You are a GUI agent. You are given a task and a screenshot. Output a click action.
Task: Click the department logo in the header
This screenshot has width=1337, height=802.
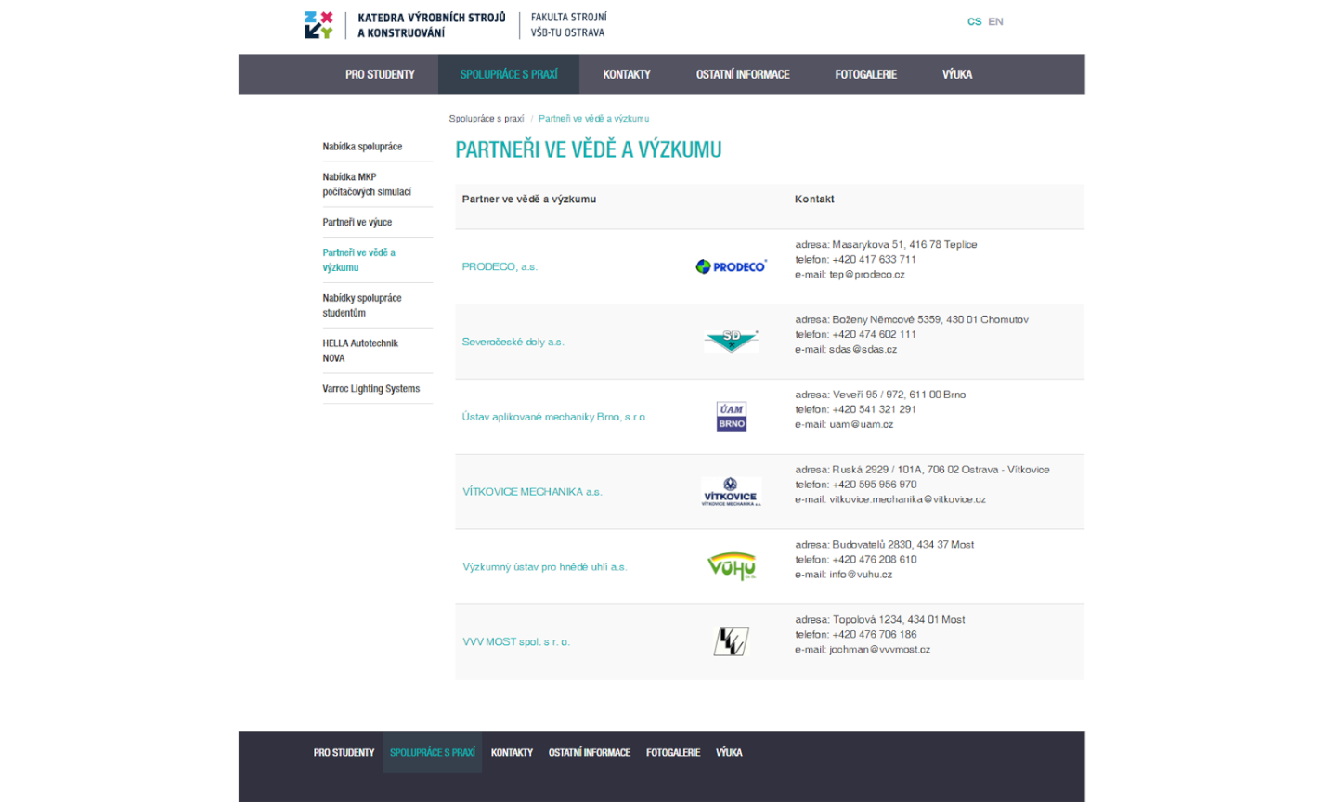[x=318, y=25]
